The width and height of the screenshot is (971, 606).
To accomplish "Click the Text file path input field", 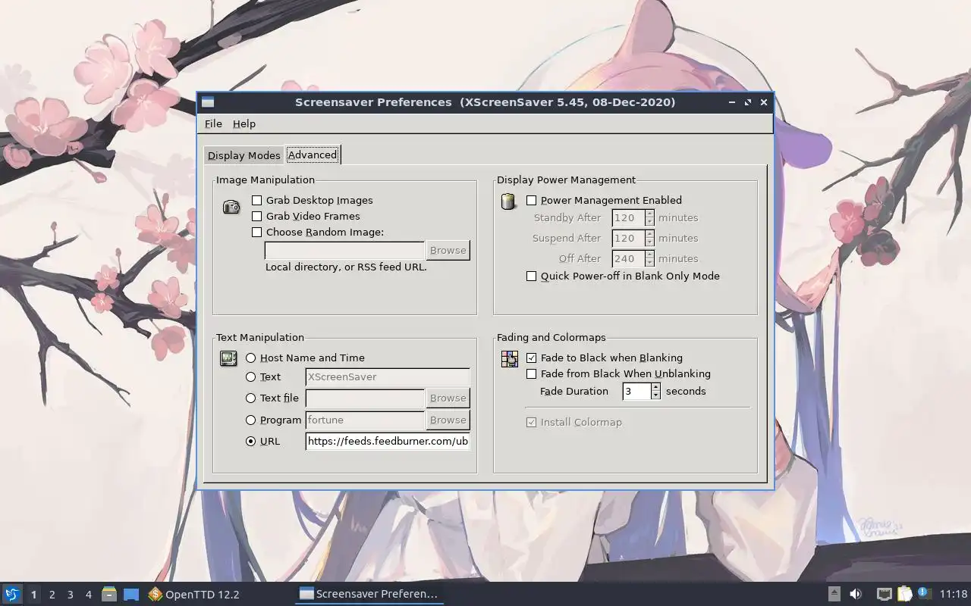I will pyautogui.click(x=365, y=398).
